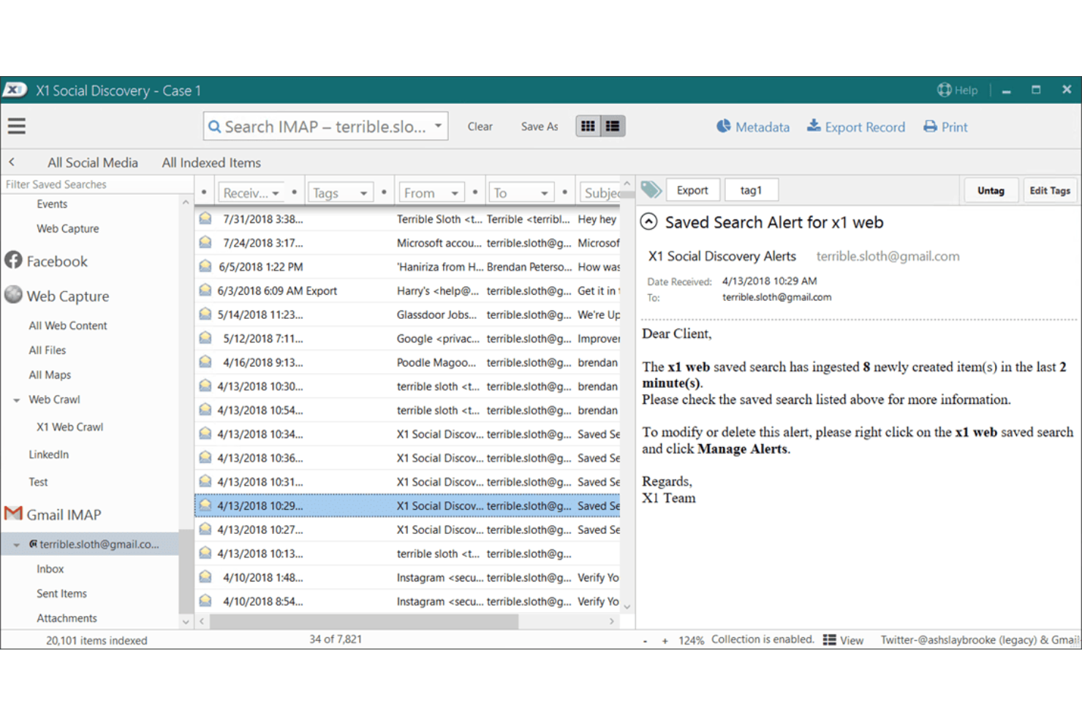Select LinkedIn in sidebar
The height and width of the screenshot is (722, 1082).
click(x=48, y=454)
